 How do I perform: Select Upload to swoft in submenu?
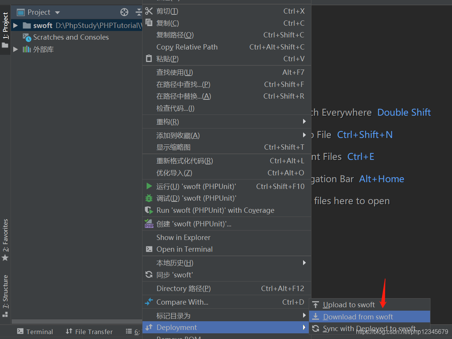click(x=370, y=305)
